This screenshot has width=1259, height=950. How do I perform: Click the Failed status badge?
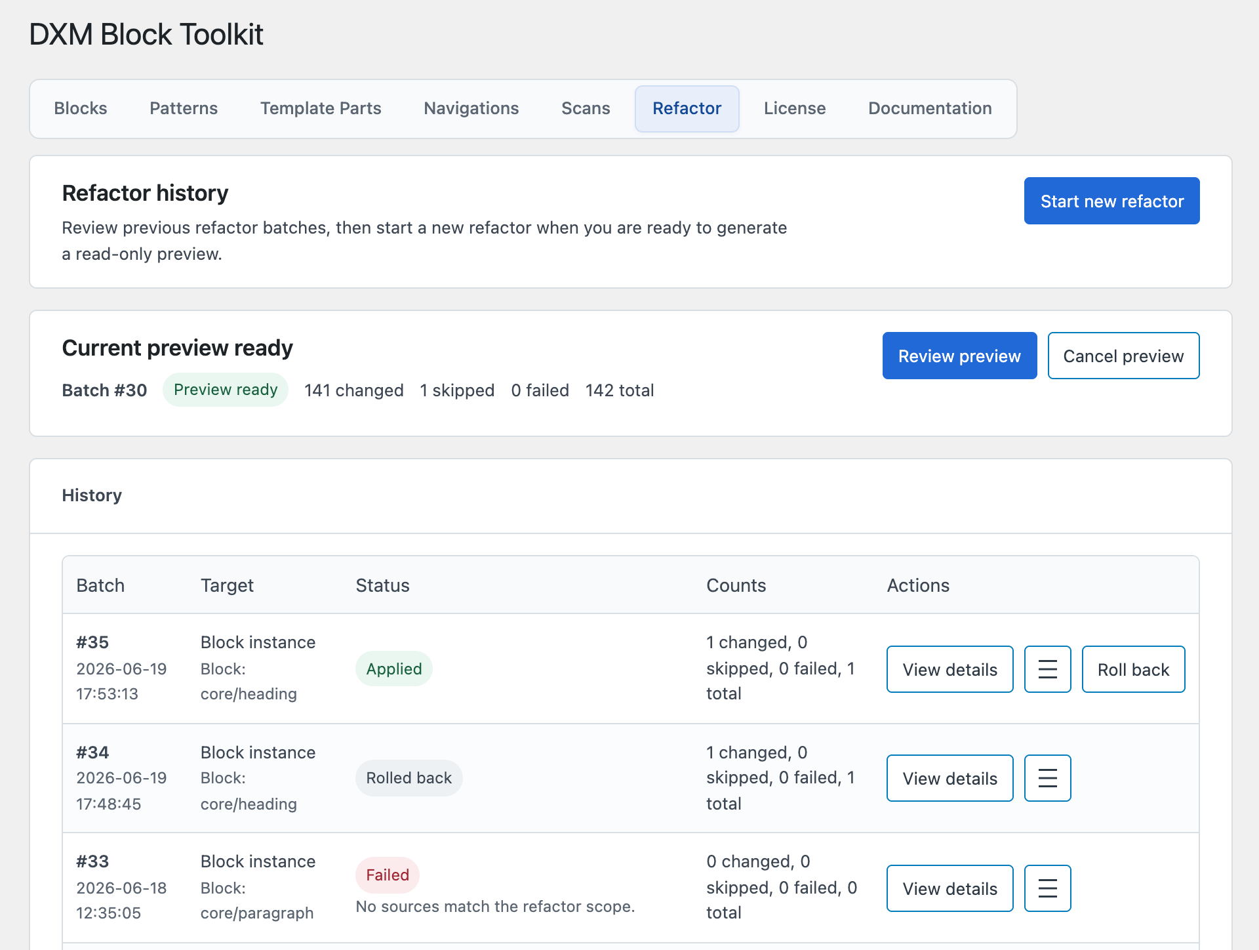[x=387, y=875]
